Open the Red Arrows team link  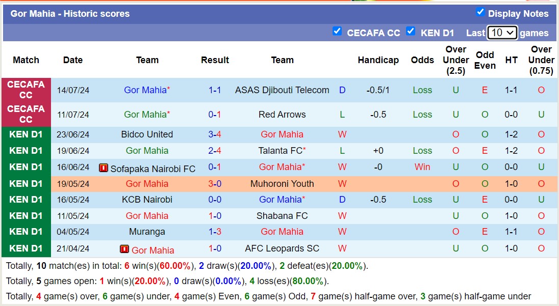pos(282,114)
